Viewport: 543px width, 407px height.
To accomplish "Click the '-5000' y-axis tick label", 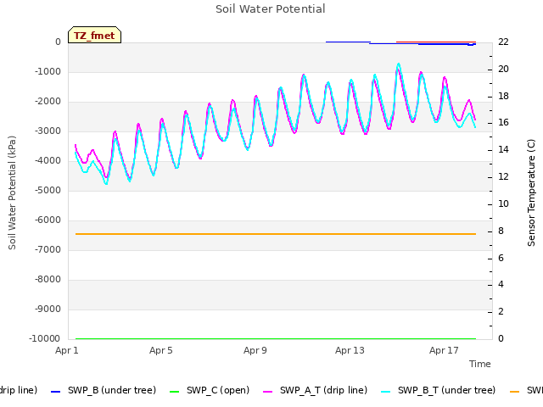I will [x=48, y=190].
